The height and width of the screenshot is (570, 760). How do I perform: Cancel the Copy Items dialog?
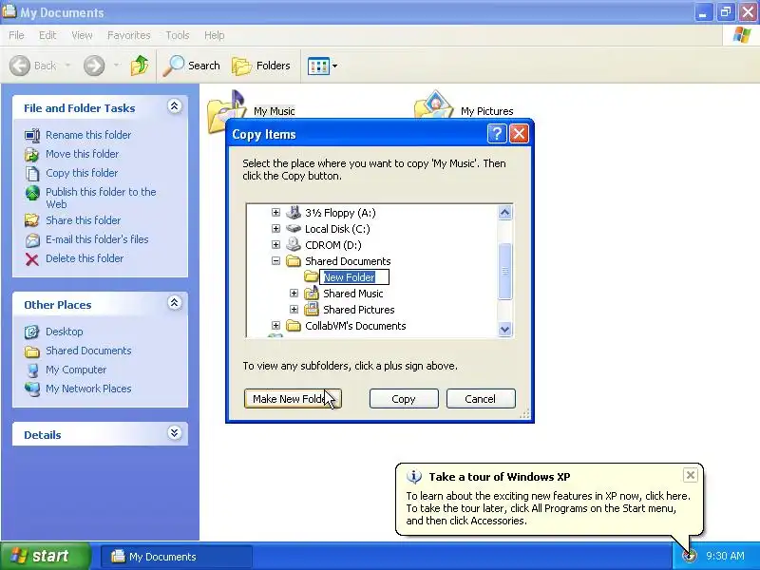pos(481,398)
